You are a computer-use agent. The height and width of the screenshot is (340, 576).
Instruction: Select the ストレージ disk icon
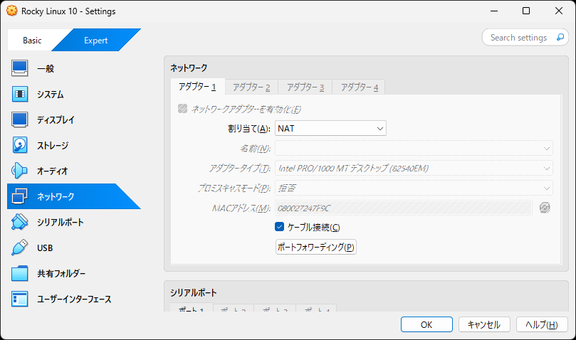point(20,146)
